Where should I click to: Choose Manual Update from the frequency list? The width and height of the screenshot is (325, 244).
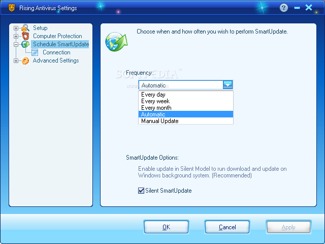[x=186, y=121]
